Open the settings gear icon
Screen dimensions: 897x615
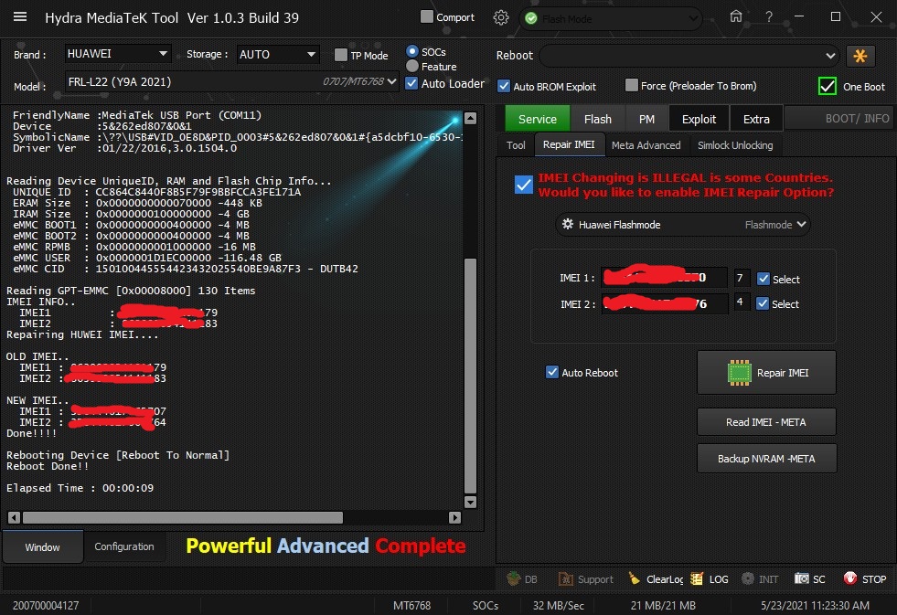pos(501,17)
